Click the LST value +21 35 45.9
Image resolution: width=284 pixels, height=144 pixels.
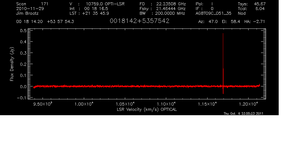(x=95, y=13)
